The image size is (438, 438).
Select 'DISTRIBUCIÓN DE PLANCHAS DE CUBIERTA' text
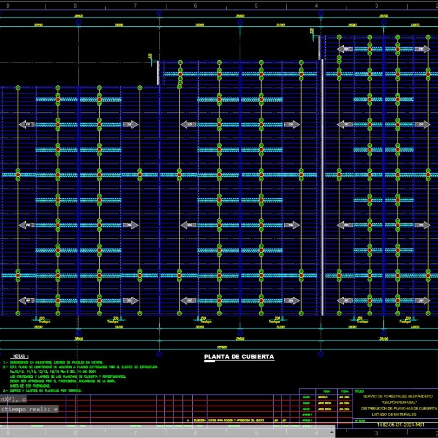(399, 408)
